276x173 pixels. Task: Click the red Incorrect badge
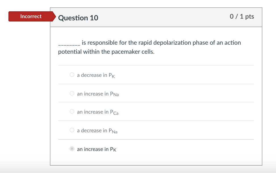(31, 16)
